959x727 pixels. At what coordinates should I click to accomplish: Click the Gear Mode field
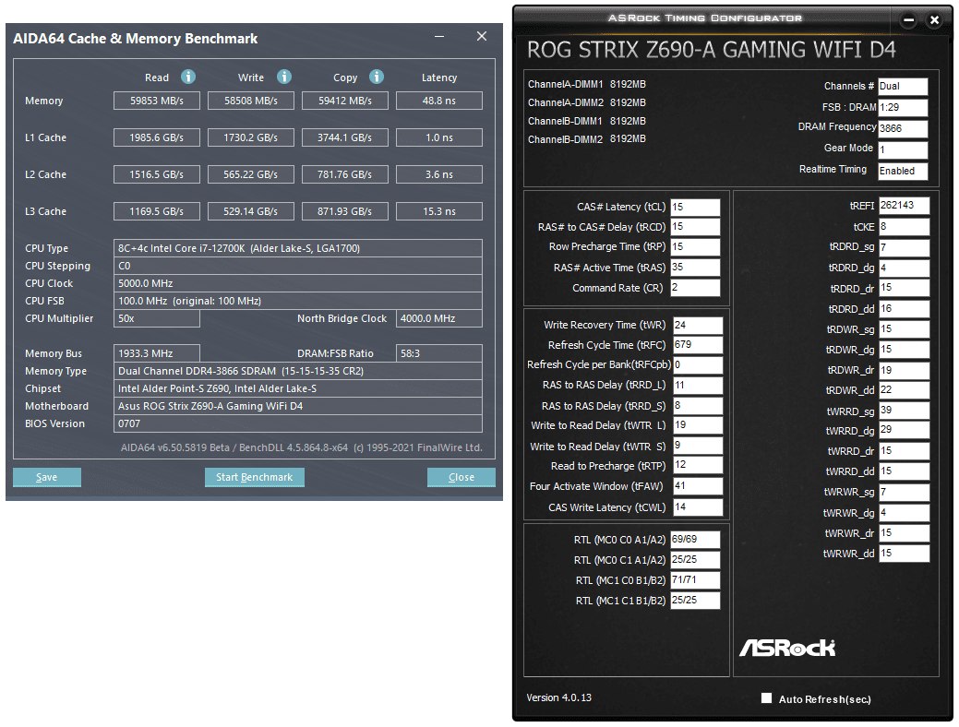[x=903, y=149]
